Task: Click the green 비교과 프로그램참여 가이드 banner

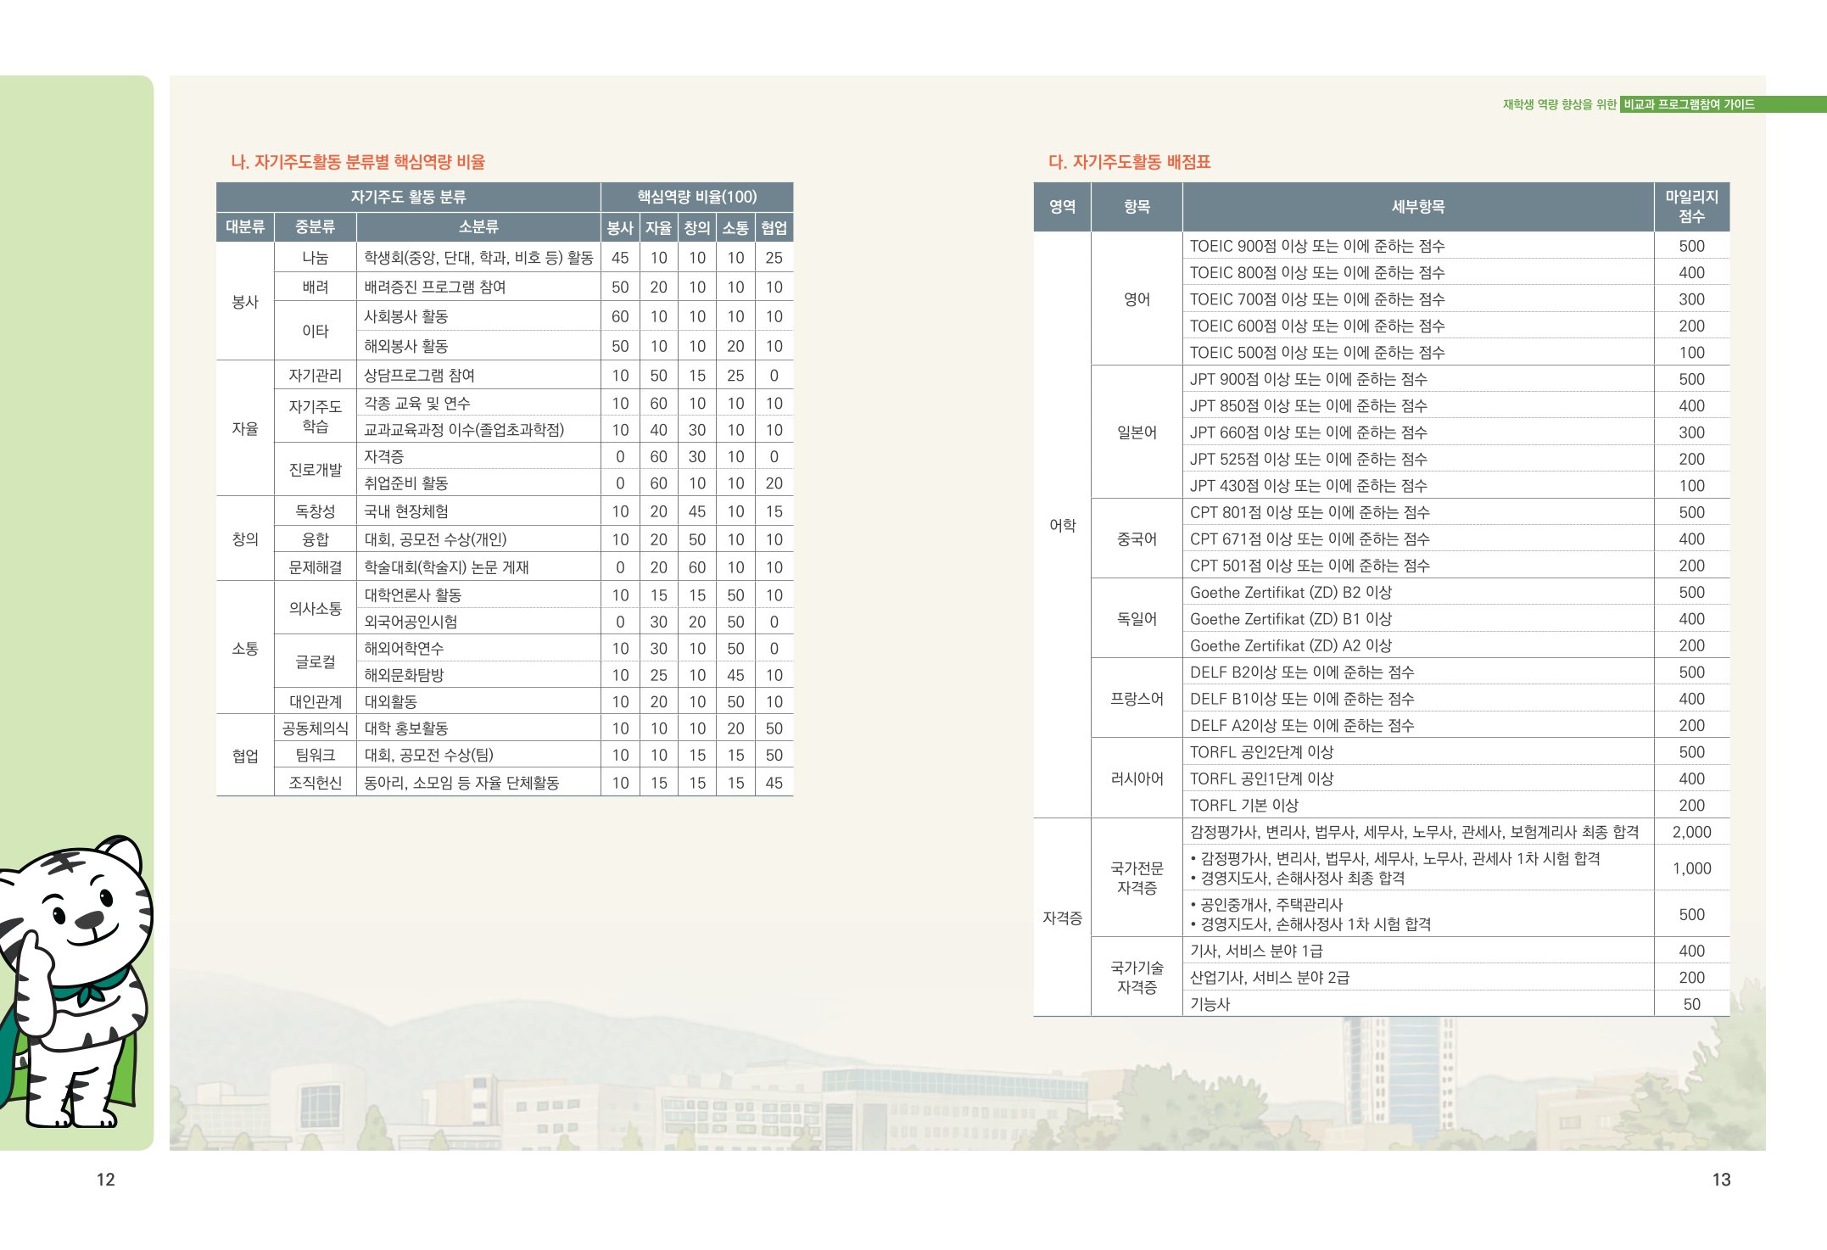Action: [1688, 104]
